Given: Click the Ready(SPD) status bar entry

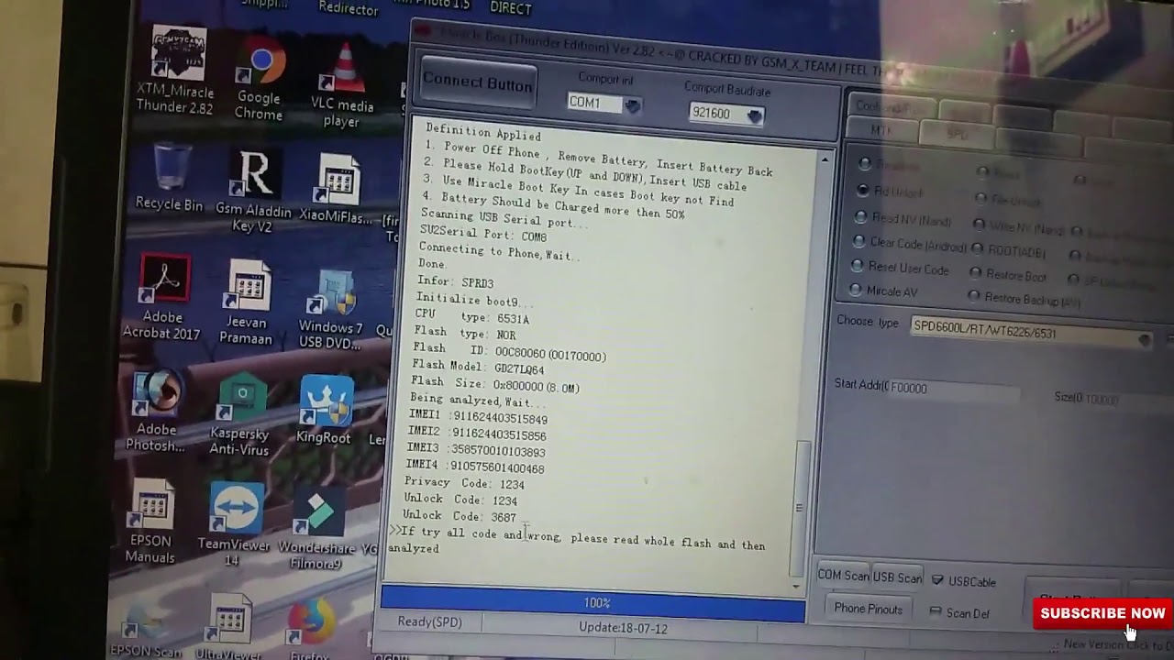Looking at the screenshot, I should (x=429, y=621).
